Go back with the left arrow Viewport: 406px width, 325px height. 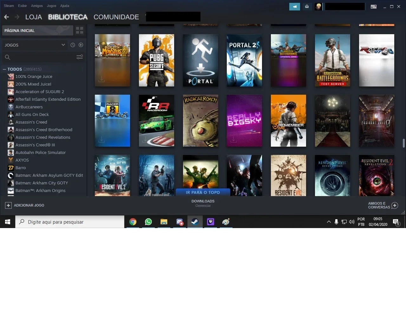click(x=7, y=17)
